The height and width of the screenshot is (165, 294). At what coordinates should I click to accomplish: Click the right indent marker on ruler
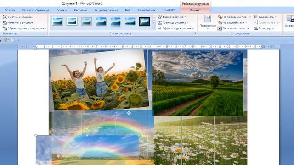262,47
